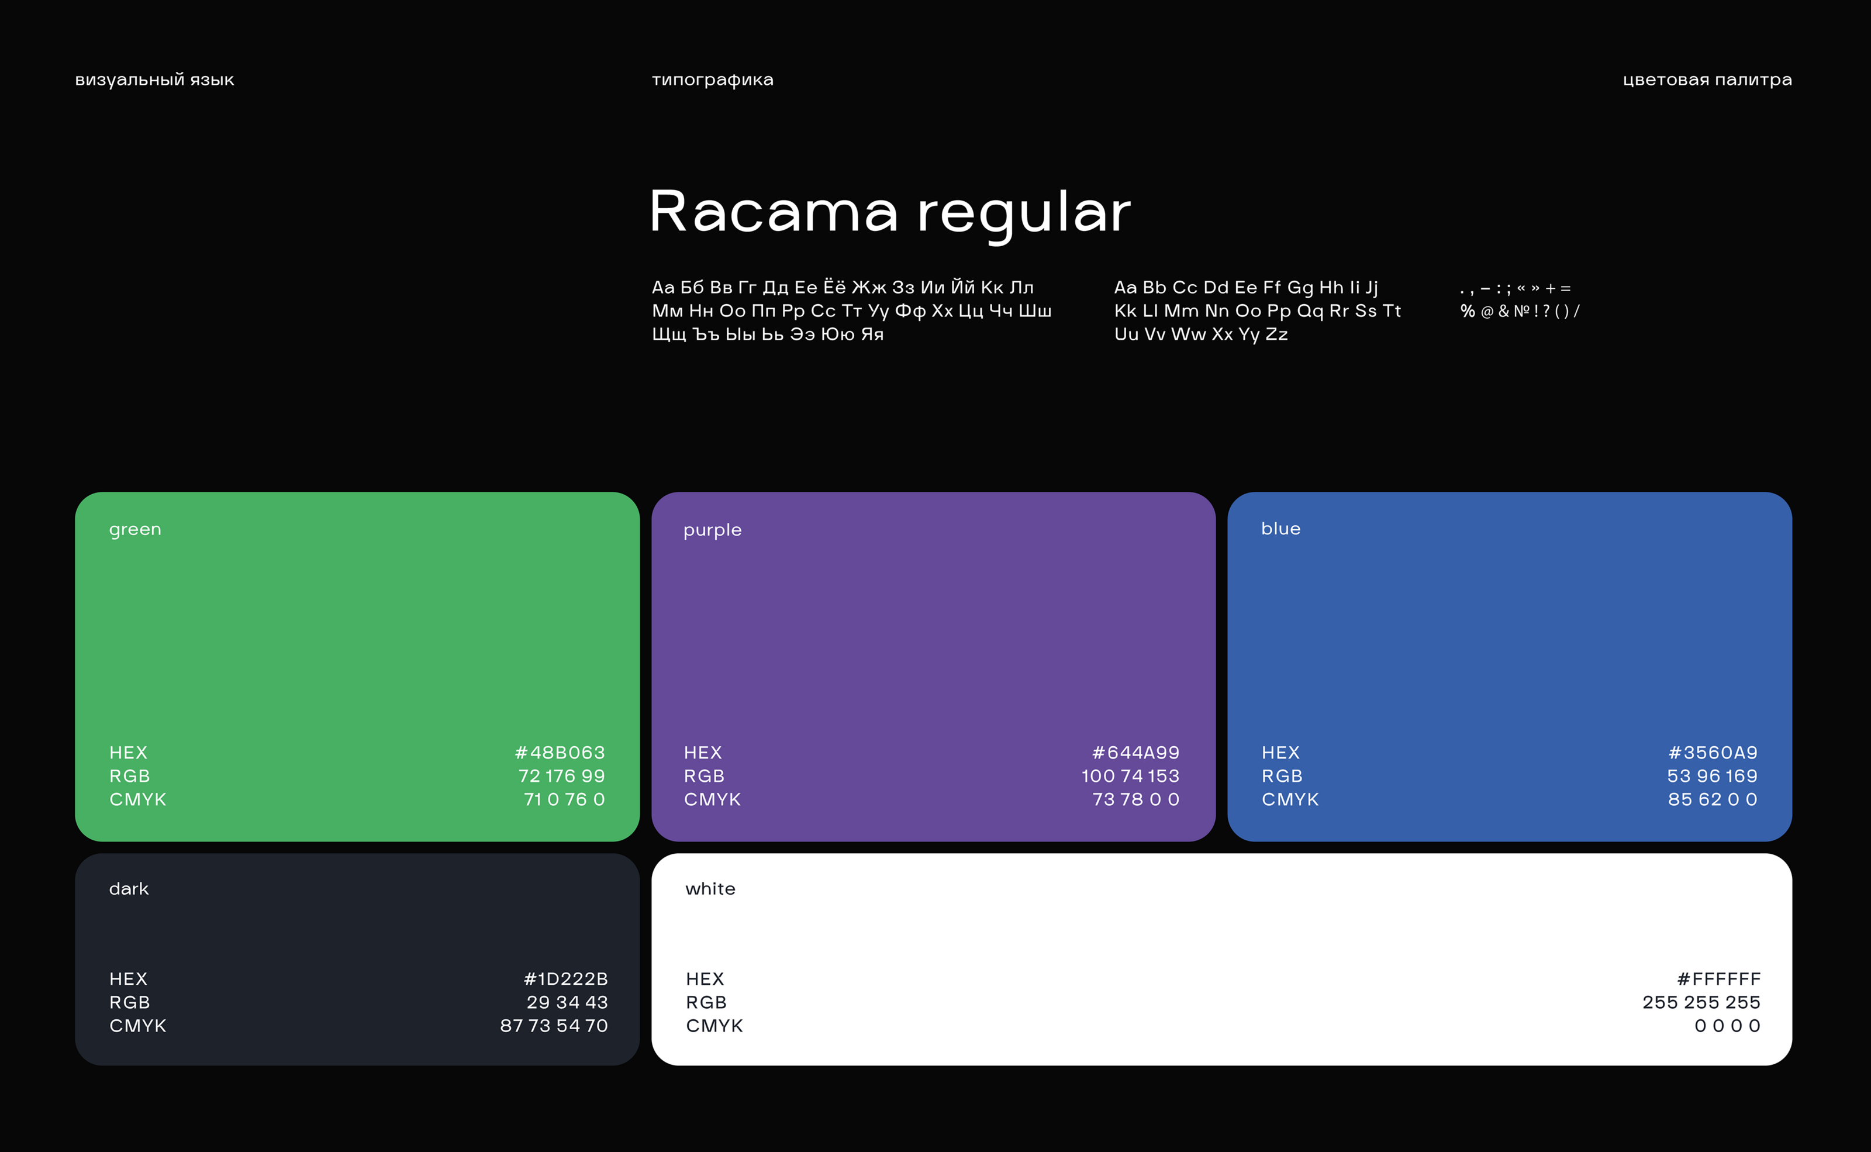Click the 'Racama regular' font title
1871x1152 pixels.
point(890,212)
